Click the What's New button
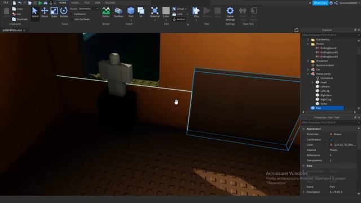The width and height of the screenshot is (361, 203). tap(320, 3)
